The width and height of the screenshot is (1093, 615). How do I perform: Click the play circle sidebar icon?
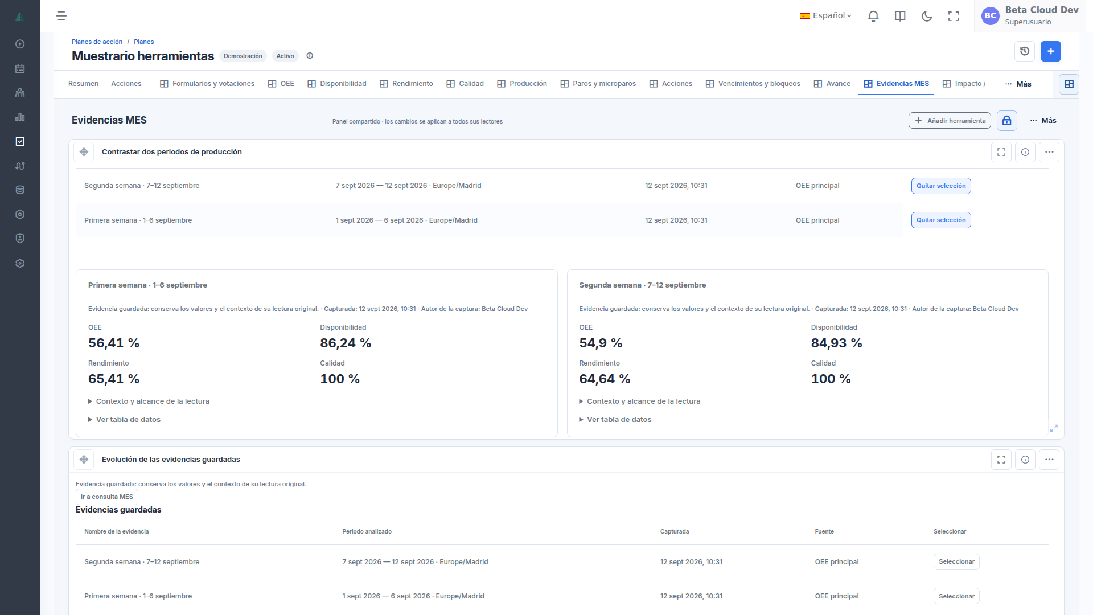pos(20,44)
